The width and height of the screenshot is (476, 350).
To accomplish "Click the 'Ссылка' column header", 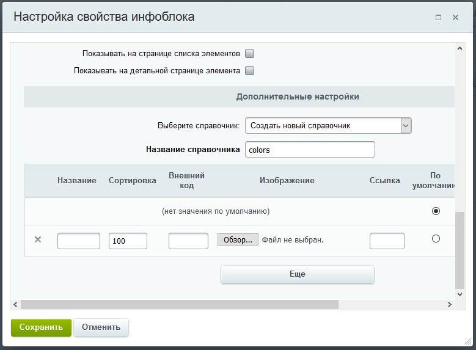I will 384,180.
